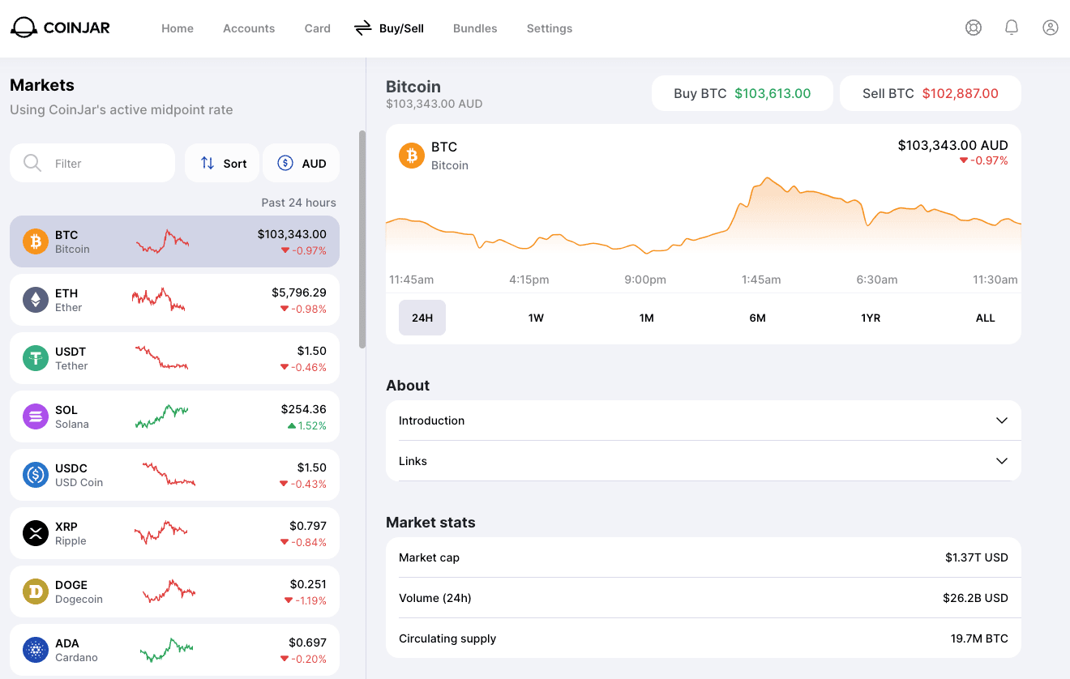
Task: Expand the Links section
Action: coord(703,461)
